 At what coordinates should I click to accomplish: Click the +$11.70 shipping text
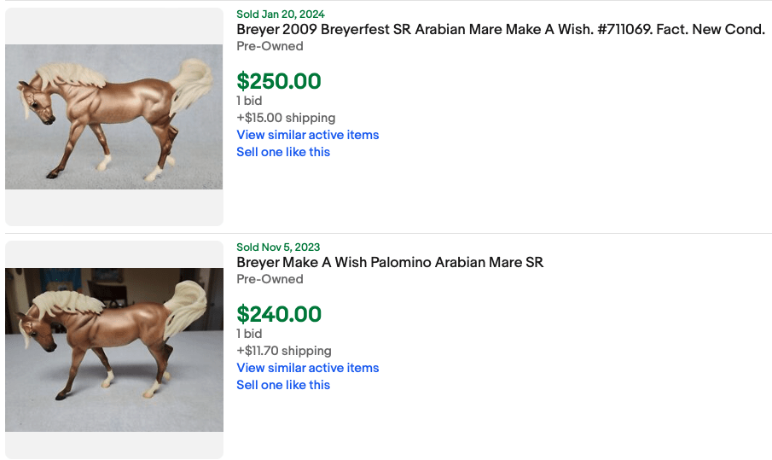(283, 351)
